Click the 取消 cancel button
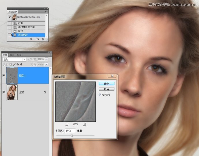The height and width of the screenshot is (156, 199). (x=106, y=89)
